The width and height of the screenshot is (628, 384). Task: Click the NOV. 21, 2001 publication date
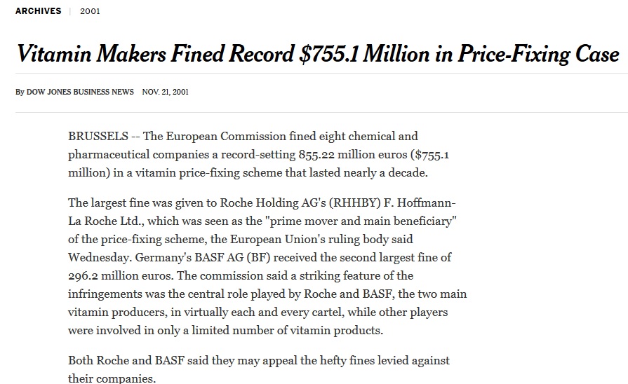165,92
